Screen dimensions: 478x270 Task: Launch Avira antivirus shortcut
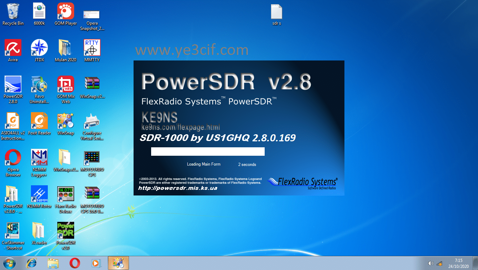pyautogui.click(x=13, y=51)
